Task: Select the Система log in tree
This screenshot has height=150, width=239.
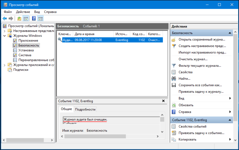Action: tap(25, 55)
